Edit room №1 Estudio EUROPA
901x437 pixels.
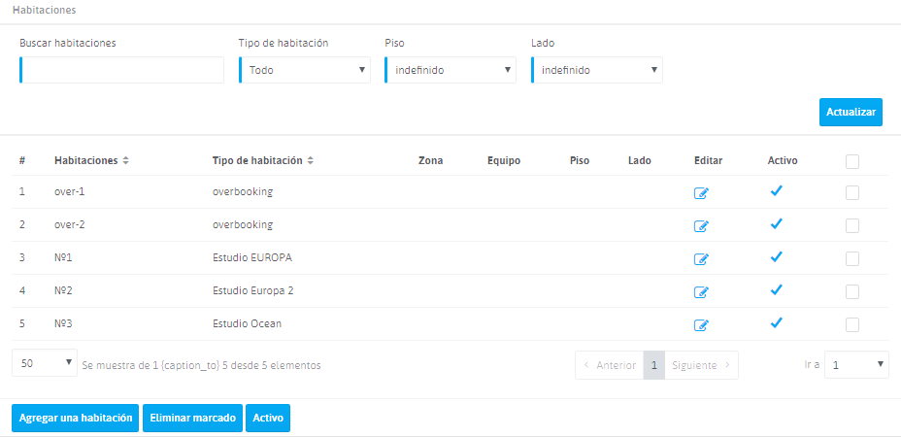(x=701, y=259)
